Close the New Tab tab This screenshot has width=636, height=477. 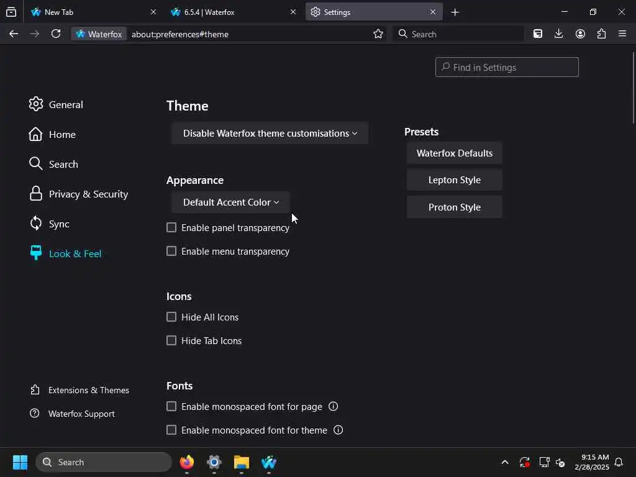point(153,12)
